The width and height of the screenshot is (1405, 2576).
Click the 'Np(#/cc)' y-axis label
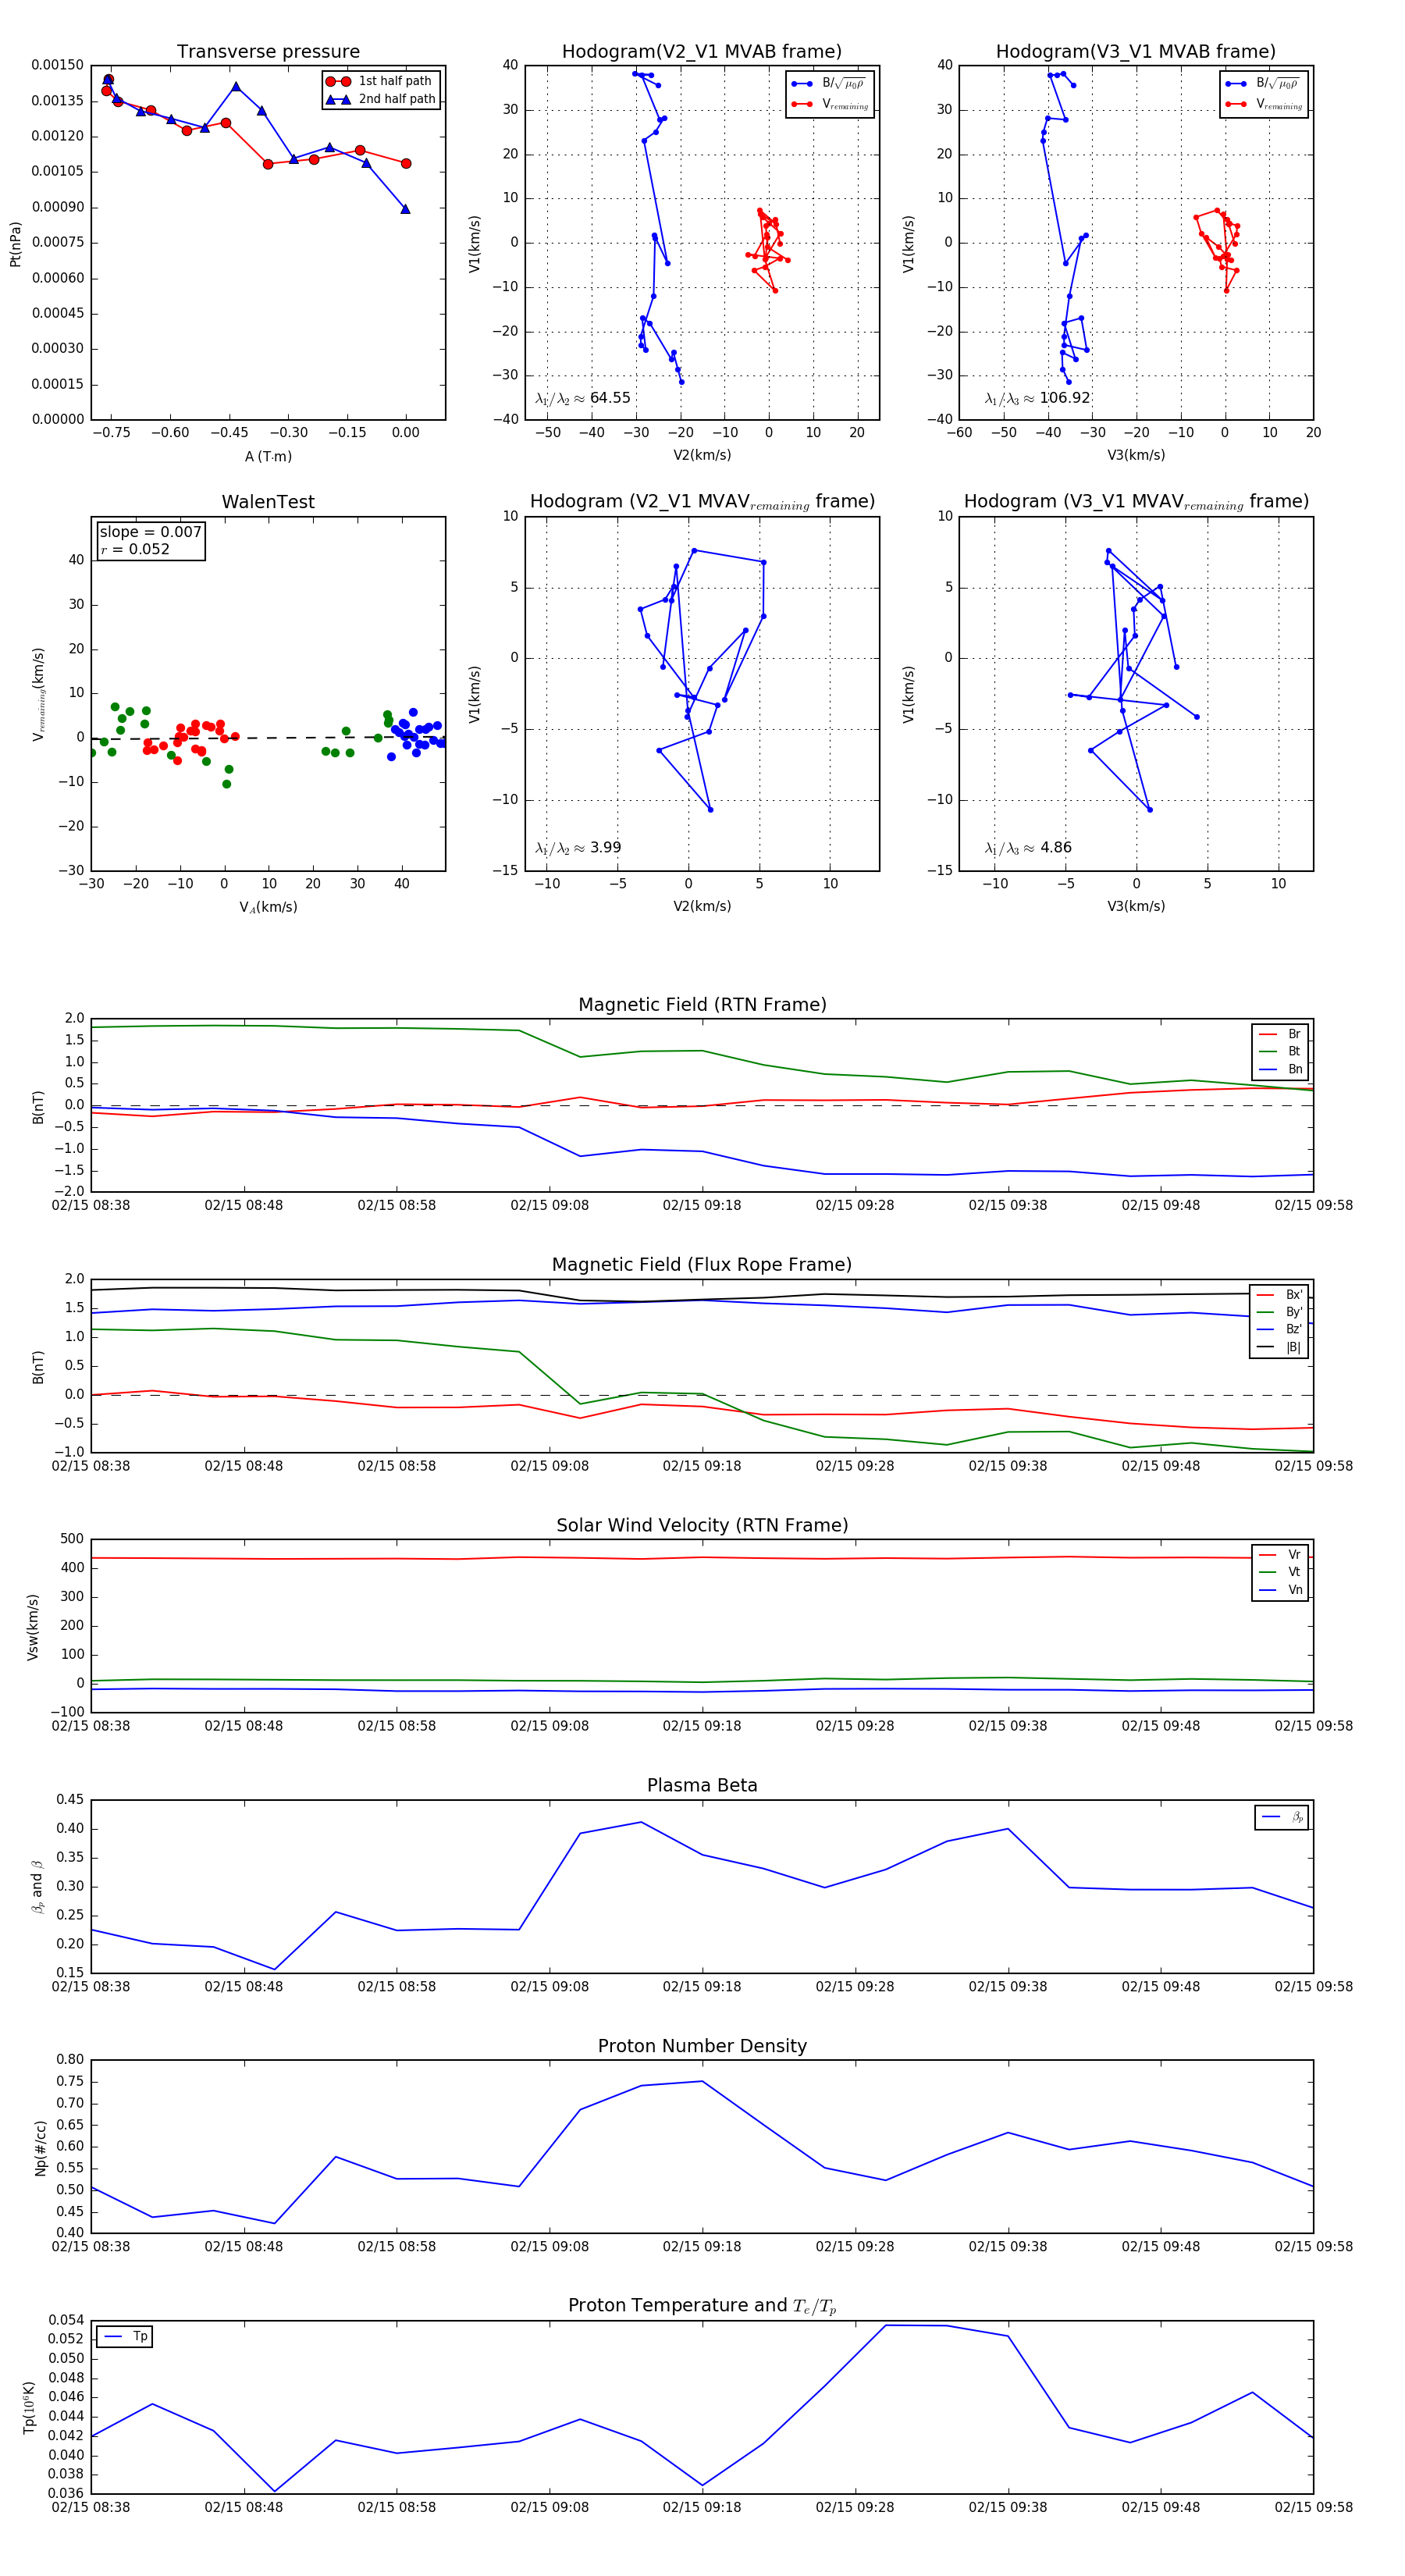(40, 2147)
